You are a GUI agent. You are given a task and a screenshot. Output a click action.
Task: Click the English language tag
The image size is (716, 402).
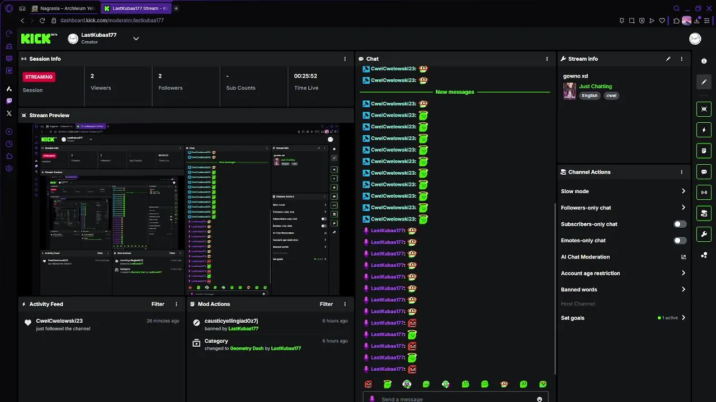tap(590, 95)
